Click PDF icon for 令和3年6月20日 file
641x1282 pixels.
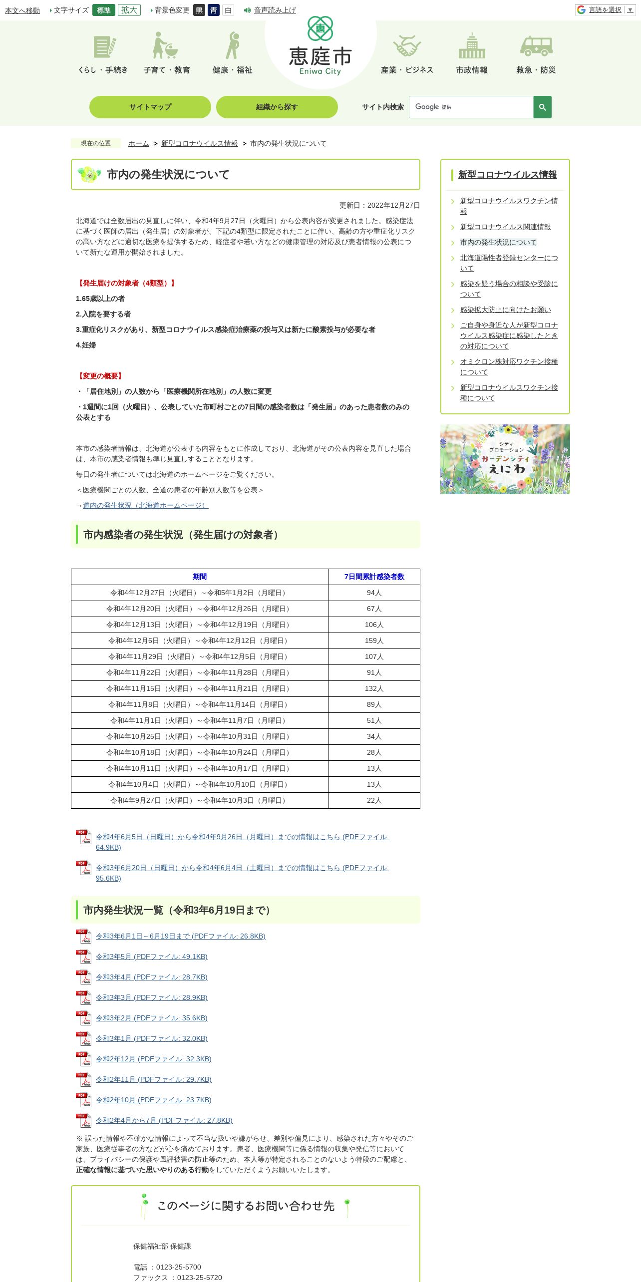pyautogui.click(x=84, y=868)
